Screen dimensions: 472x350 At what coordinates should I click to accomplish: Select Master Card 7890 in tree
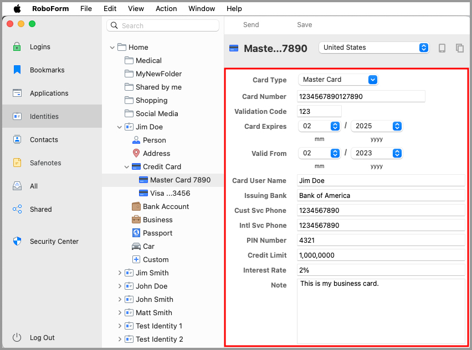(x=163, y=180)
